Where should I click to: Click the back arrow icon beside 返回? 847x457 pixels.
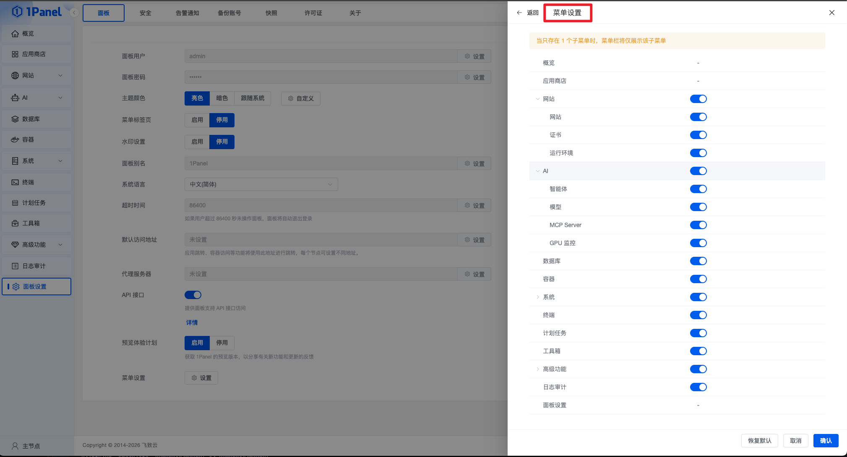(519, 13)
